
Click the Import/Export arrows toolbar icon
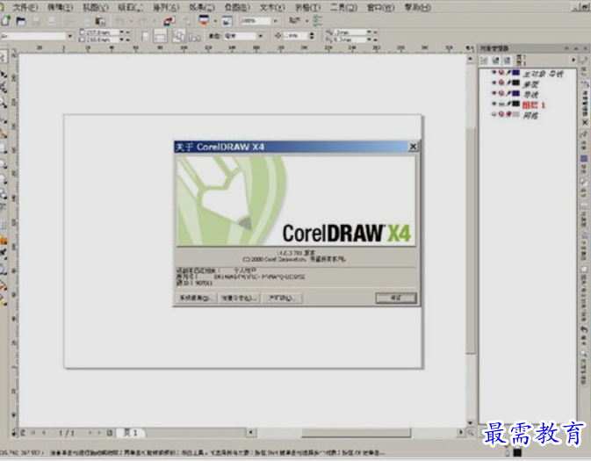pos(169,21)
